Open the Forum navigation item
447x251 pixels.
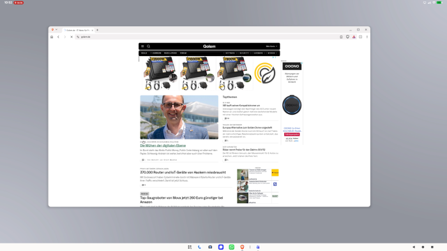pos(183,53)
